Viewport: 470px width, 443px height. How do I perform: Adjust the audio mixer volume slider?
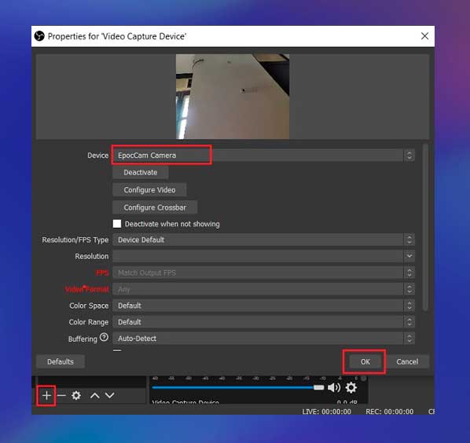click(238, 387)
